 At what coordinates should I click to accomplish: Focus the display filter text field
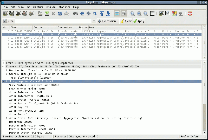click(54, 21)
